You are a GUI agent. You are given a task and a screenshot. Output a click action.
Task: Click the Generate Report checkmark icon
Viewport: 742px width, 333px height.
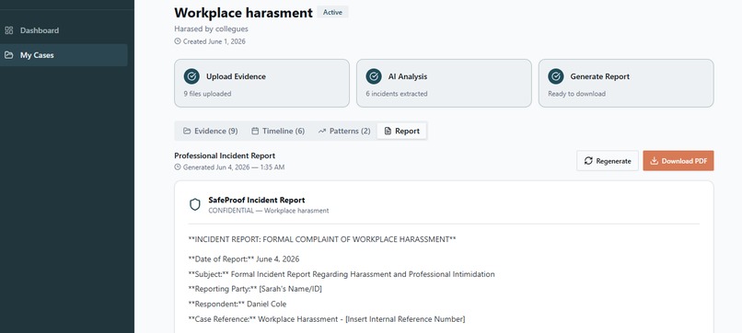pyautogui.click(x=555, y=76)
